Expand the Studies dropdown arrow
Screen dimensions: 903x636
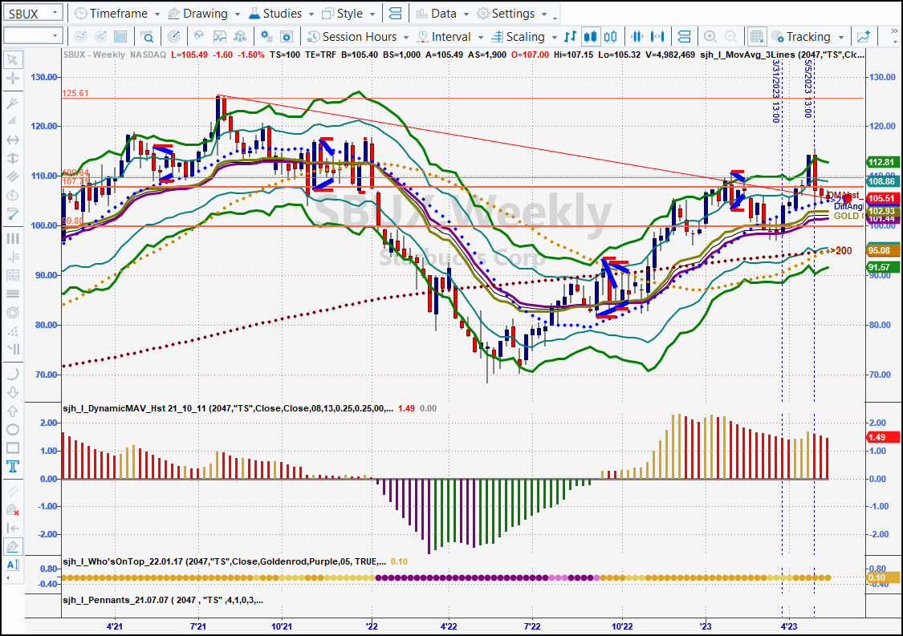pyautogui.click(x=311, y=14)
